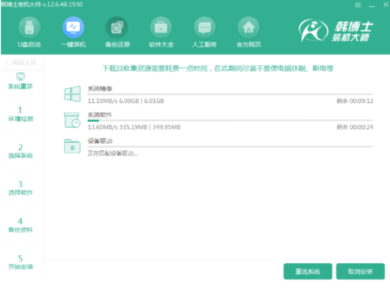The height and width of the screenshot is (292, 390).
Task: Click the 系统软件 download progress bar
Action: (230, 121)
